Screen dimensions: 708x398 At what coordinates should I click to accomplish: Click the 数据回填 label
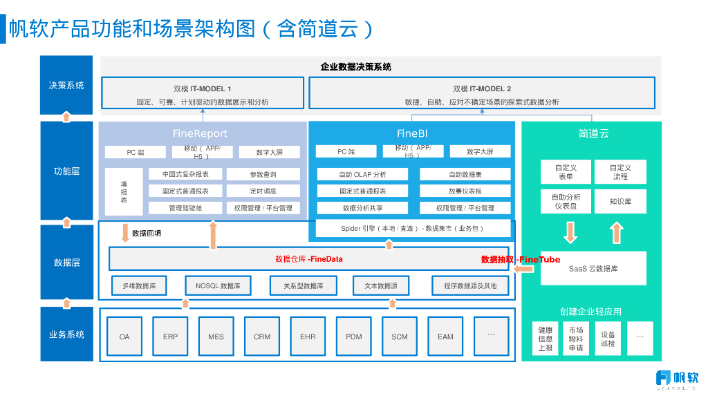coord(147,234)
